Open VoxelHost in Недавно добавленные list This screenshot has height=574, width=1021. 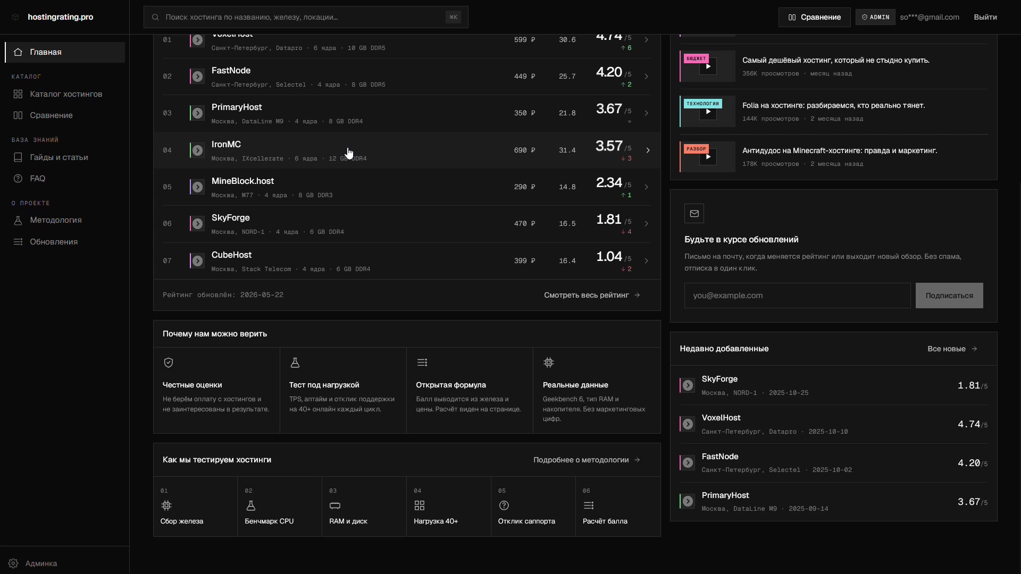[833, 424]
